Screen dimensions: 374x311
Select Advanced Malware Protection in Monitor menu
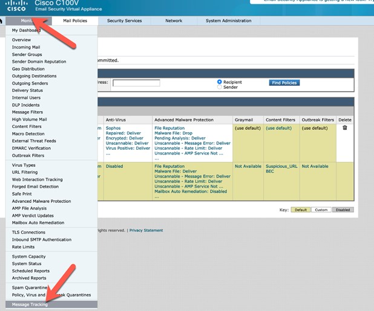pos(42,201)
